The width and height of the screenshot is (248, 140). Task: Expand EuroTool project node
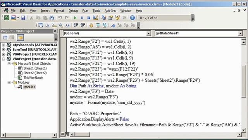coord(3,49)
